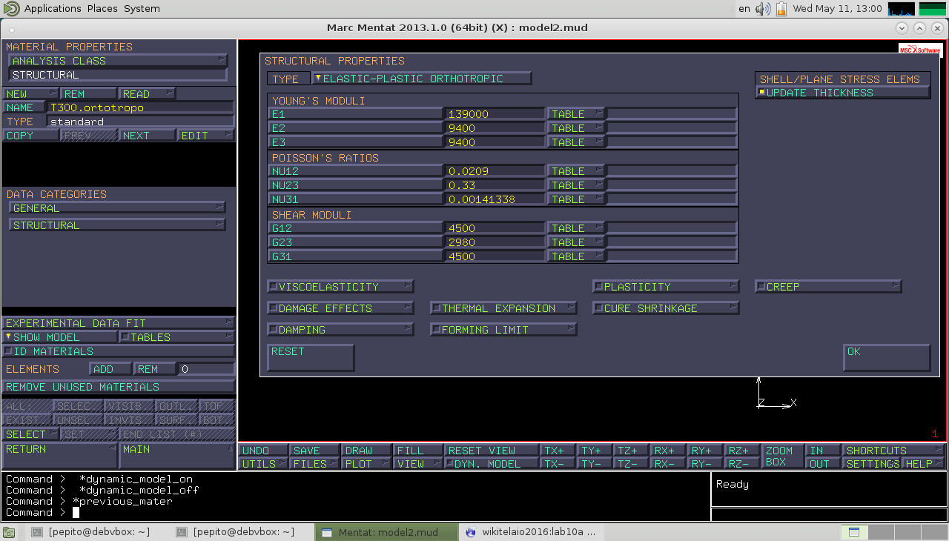This screenshot has width=949, height=541.
Task: Expand the ANALYSIS CLASS dropdown
Action: click(117, 61)
